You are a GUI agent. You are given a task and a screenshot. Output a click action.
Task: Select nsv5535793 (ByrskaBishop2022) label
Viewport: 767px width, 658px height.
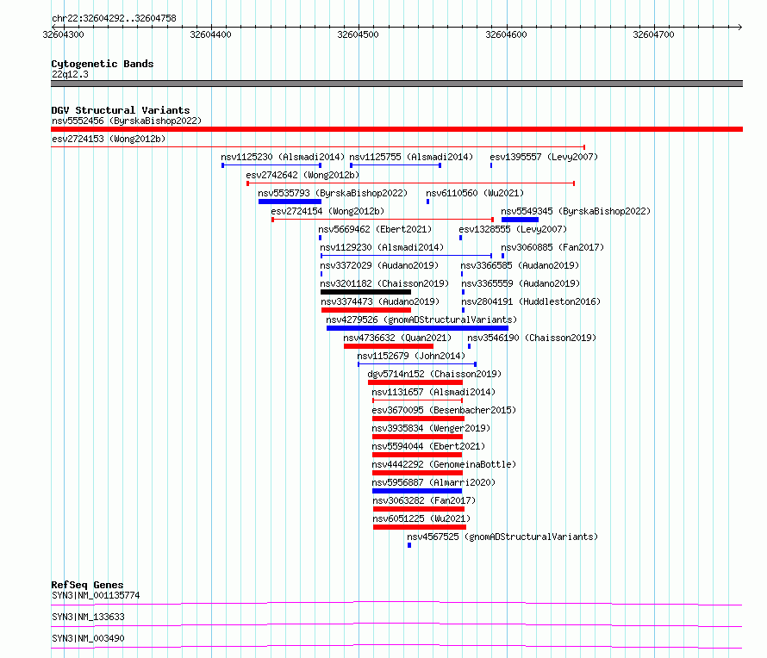[x=333, y=193]
